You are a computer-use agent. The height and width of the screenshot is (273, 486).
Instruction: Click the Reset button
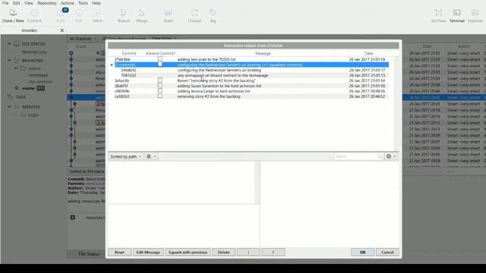(x=119, y=253)
